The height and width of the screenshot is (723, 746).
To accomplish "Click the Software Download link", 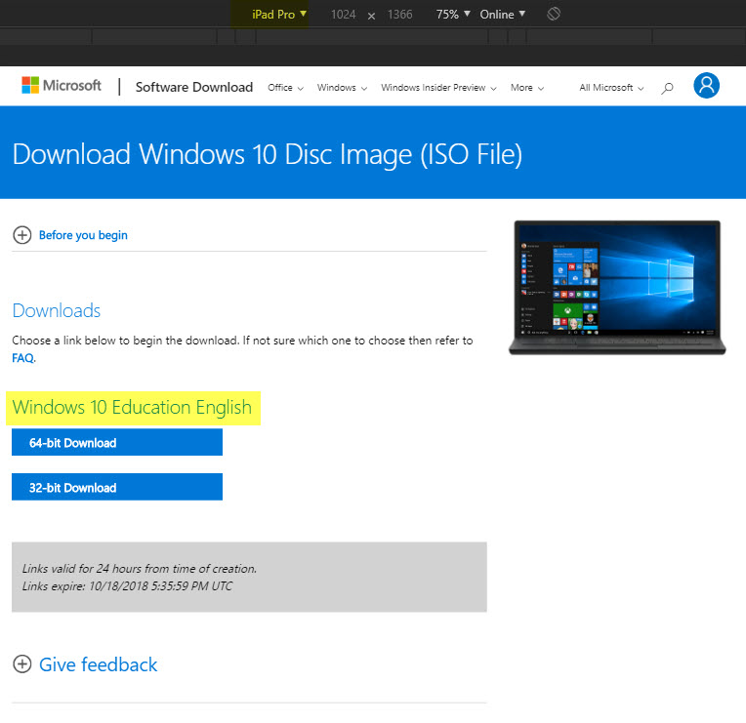I will click(x=194, y=87).
